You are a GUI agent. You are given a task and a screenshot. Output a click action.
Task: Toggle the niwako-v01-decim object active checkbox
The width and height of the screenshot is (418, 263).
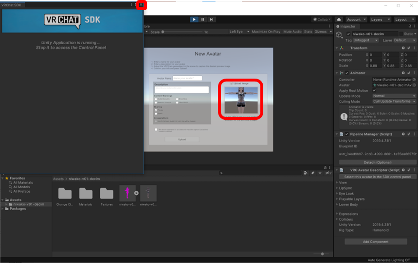[x=348, y=34]
